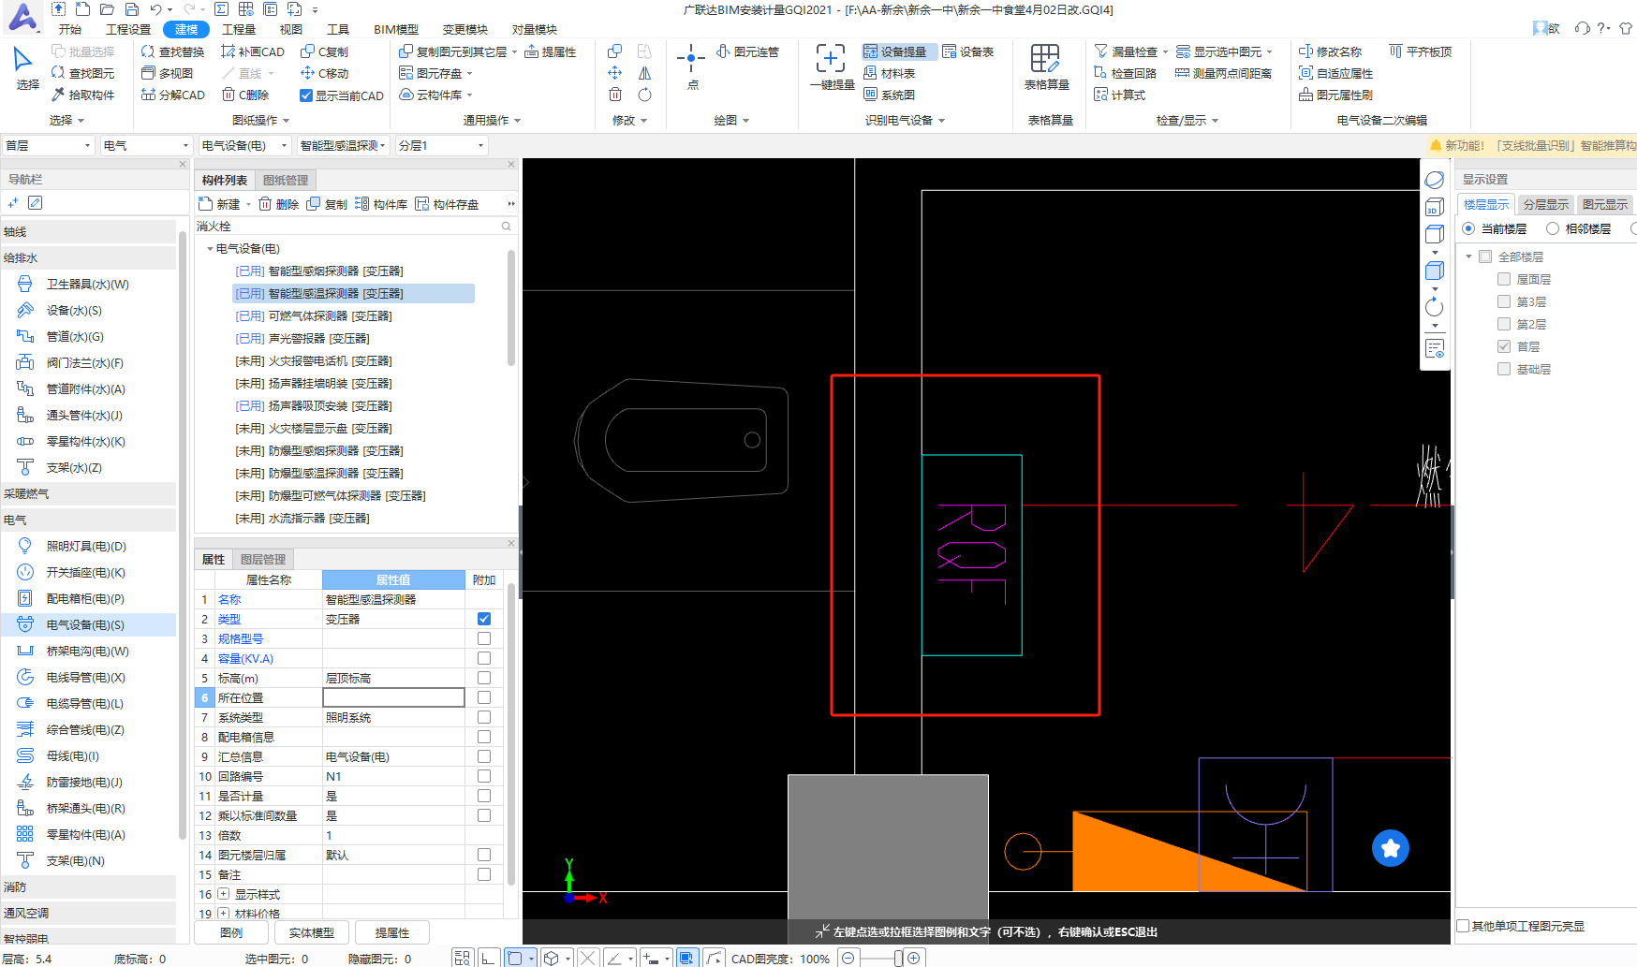Switch to the 图纸管理 tab
The height and width of the screenshot is (967, 1637).
tap(286, 180)
